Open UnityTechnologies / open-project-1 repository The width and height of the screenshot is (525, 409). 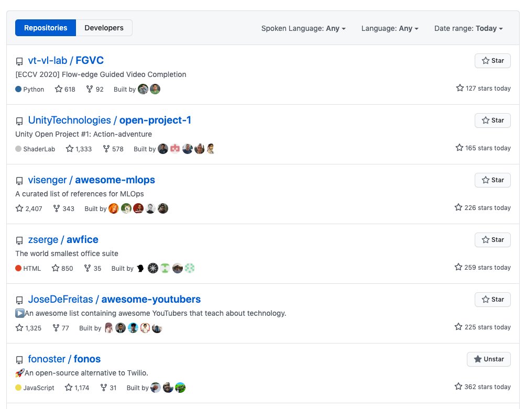[110, 120]
